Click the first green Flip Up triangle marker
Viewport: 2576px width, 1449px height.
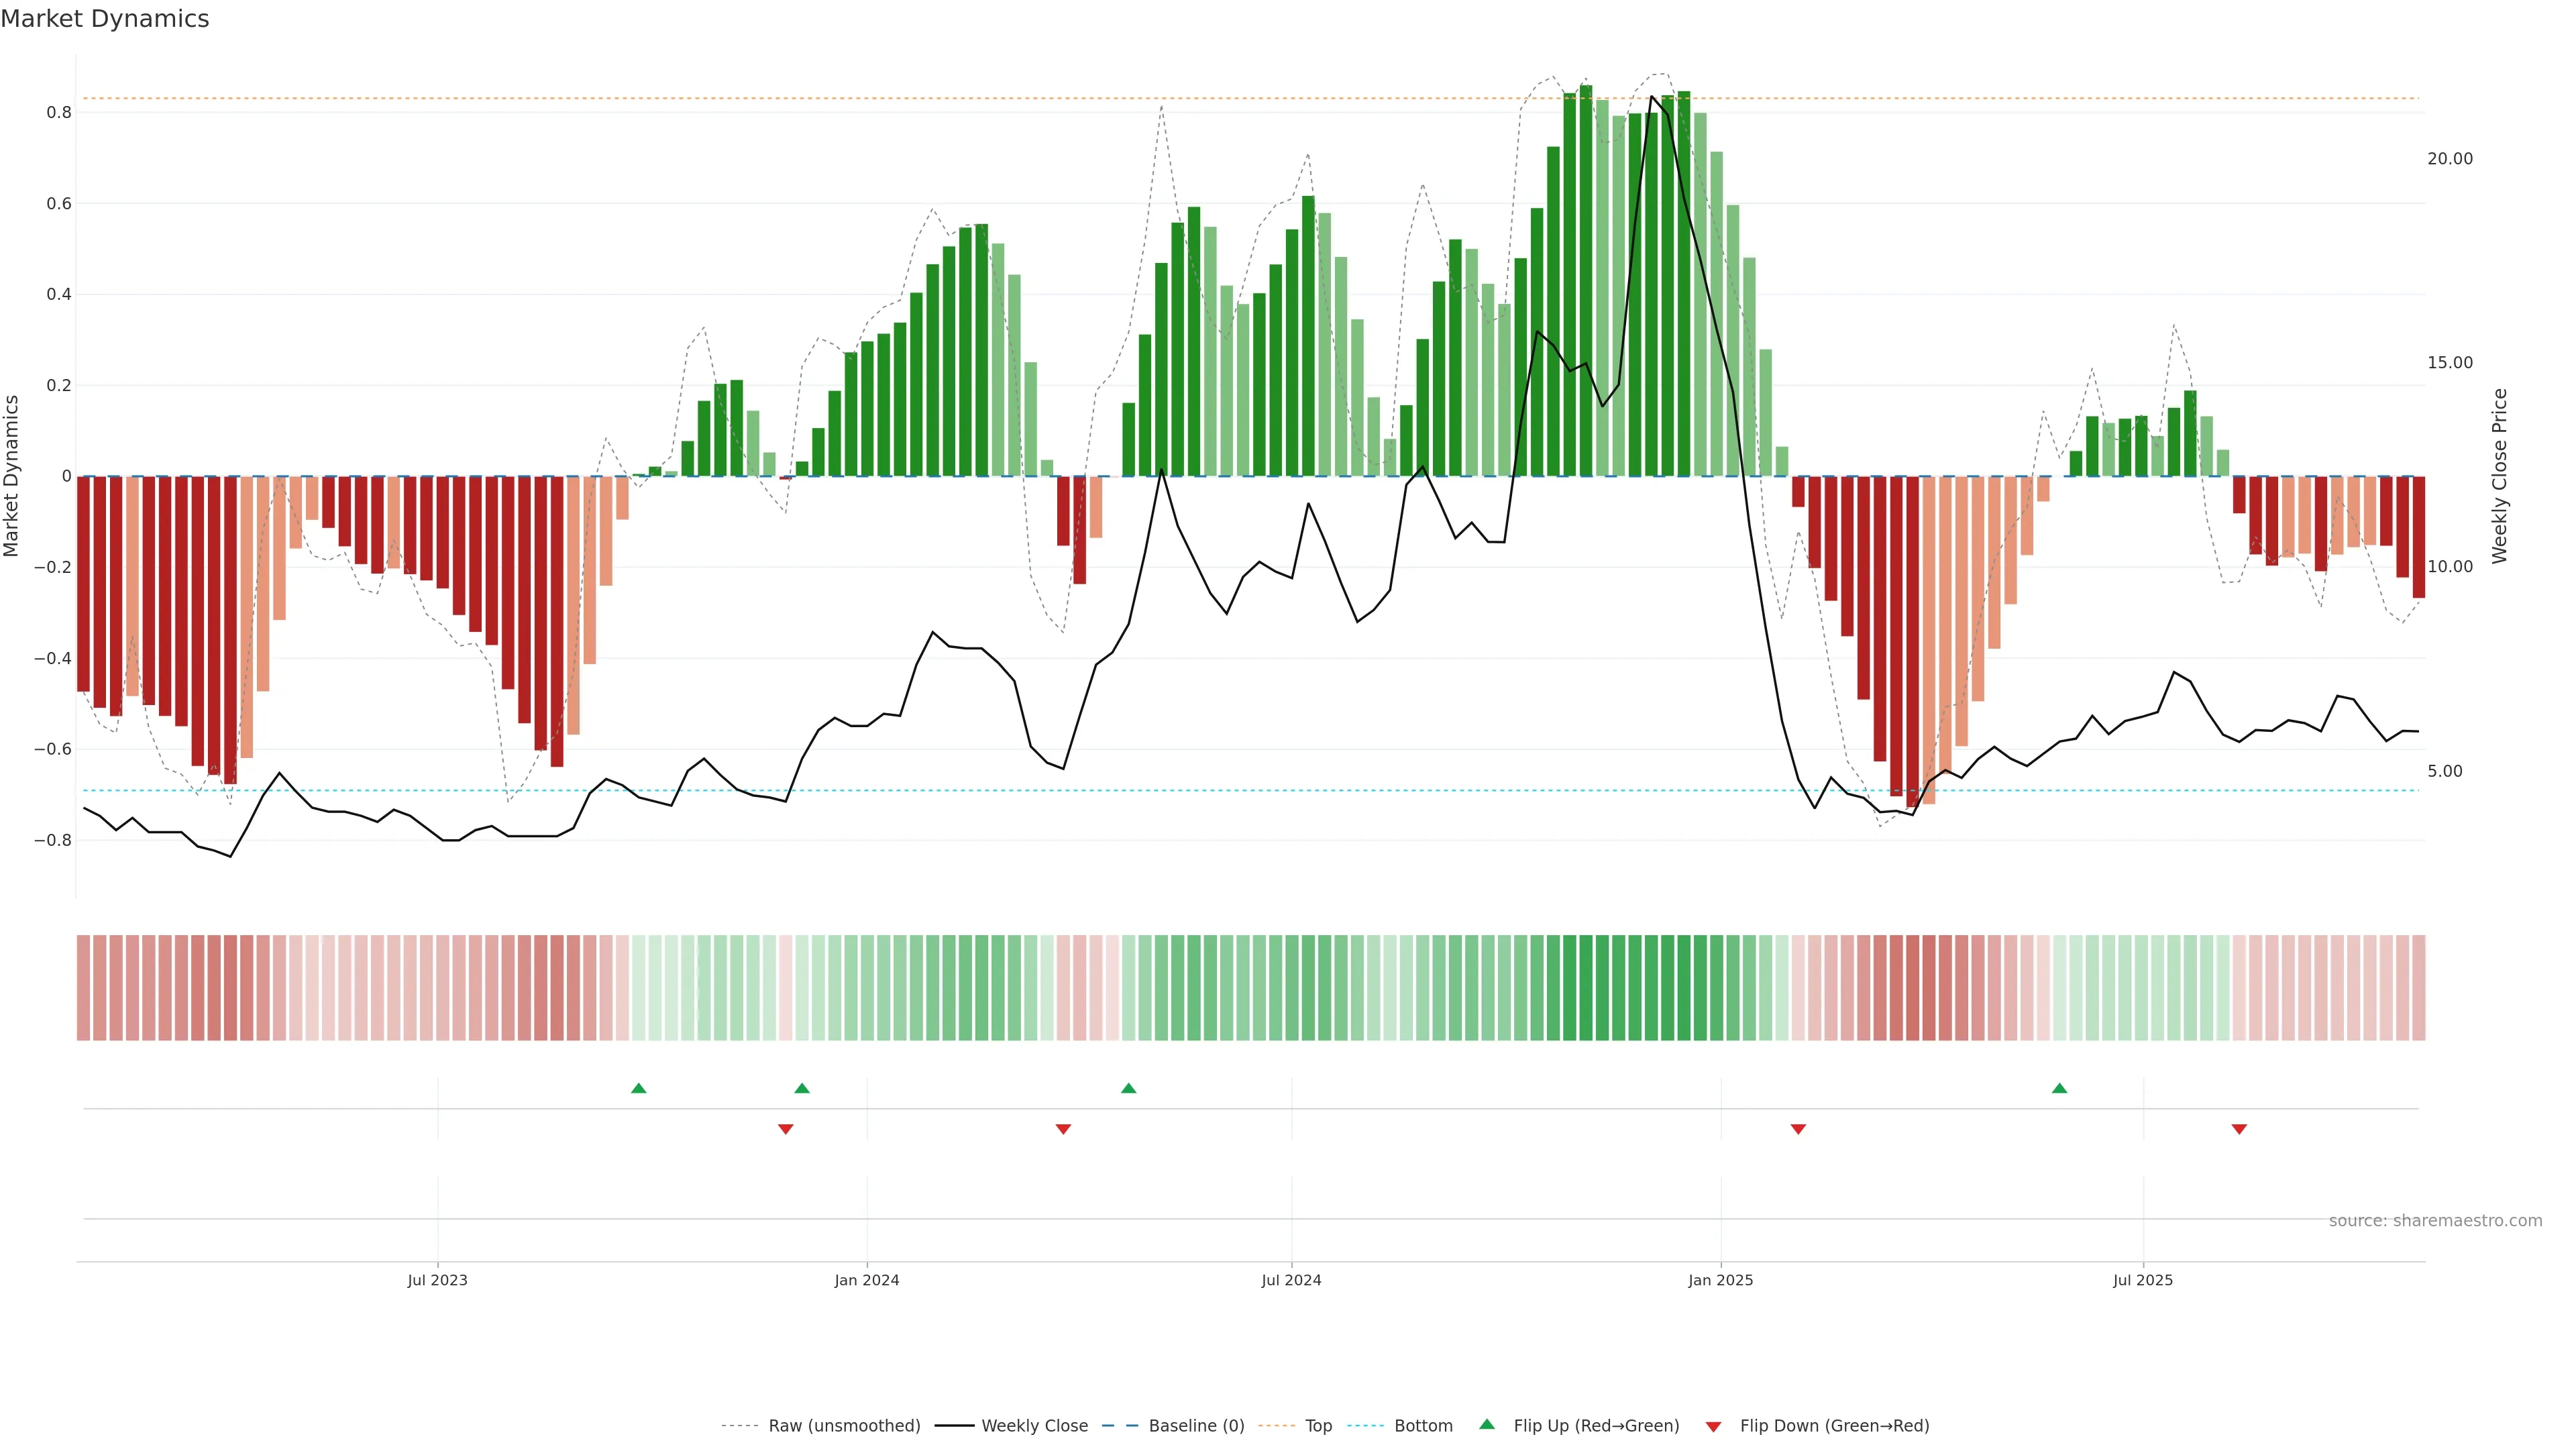639,1088
